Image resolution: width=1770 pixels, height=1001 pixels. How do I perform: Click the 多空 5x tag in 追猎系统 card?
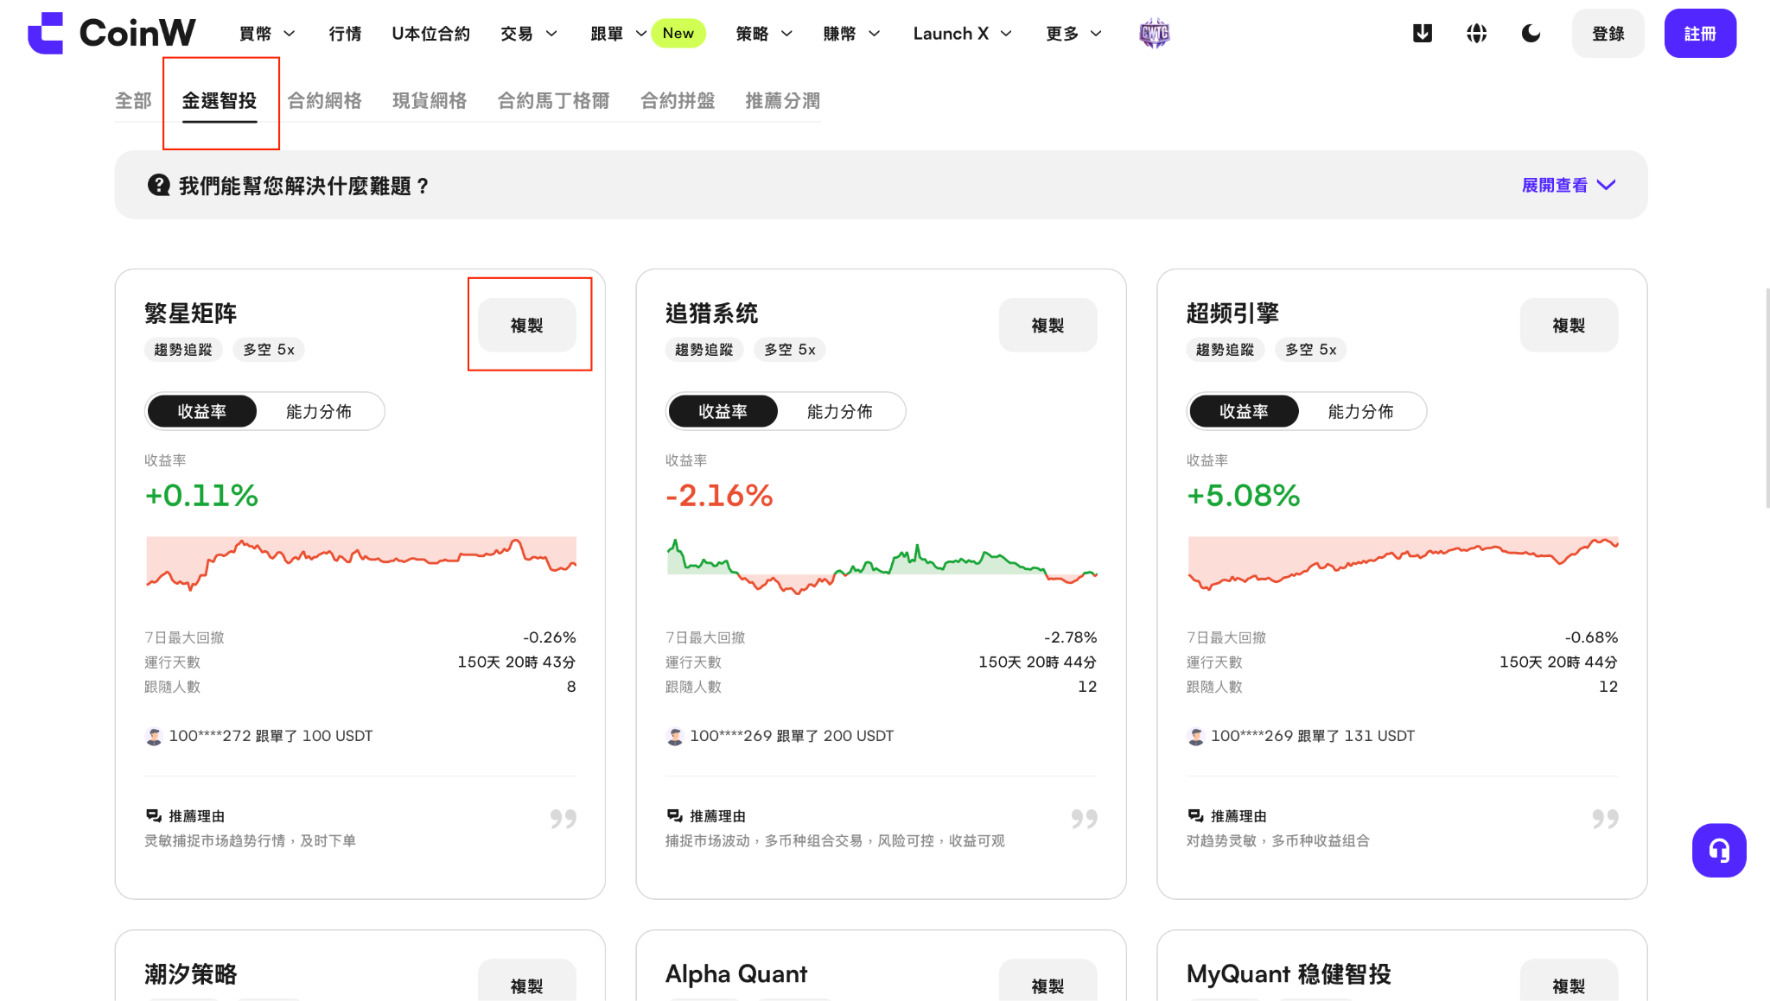(790, 350)
